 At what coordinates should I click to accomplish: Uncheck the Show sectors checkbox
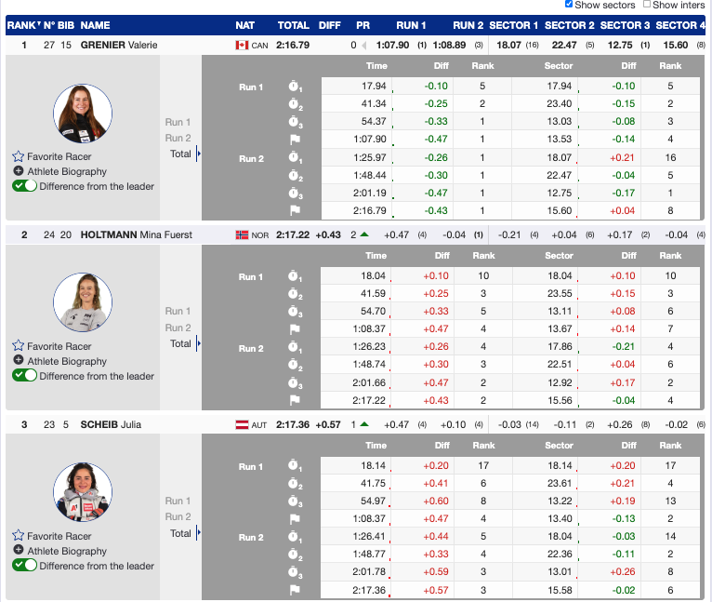570,6
